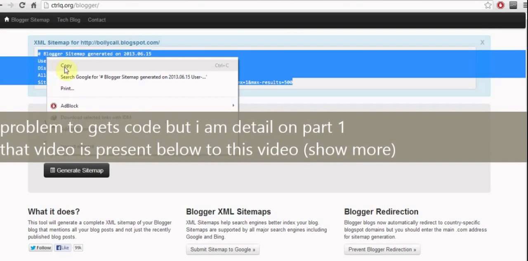Click Submit Sitemap to Google button

[223, 249]
